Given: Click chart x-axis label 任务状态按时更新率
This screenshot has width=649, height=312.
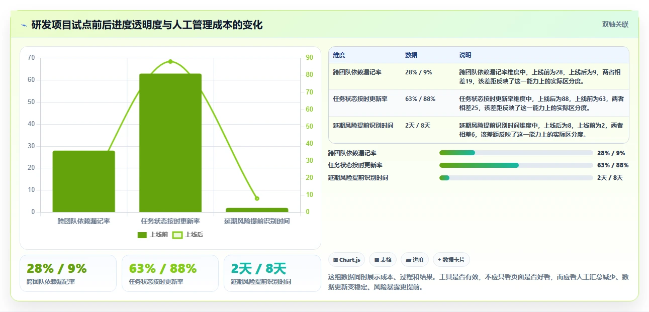Looking at the screenshot, I should (170, 221).
